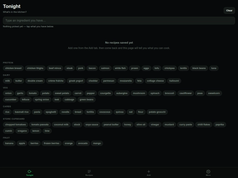Select the parmesan chip

tap(109, 81)
